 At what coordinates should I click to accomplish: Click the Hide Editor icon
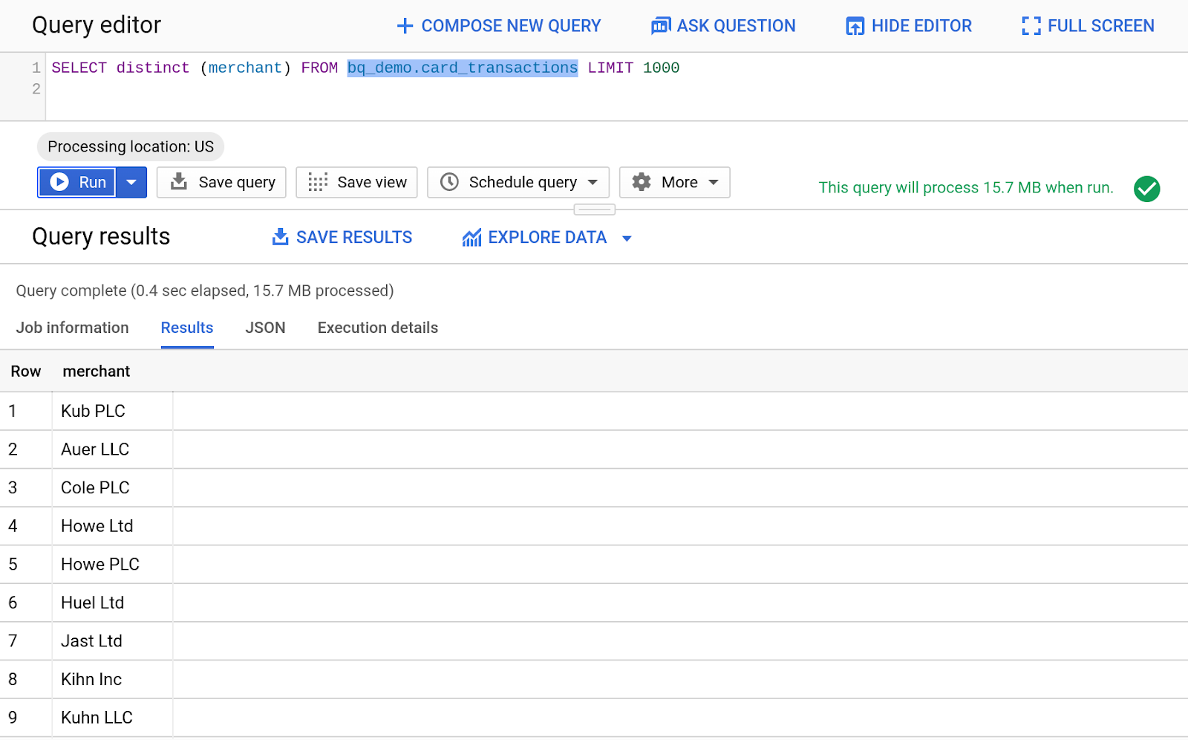point(855,26)
